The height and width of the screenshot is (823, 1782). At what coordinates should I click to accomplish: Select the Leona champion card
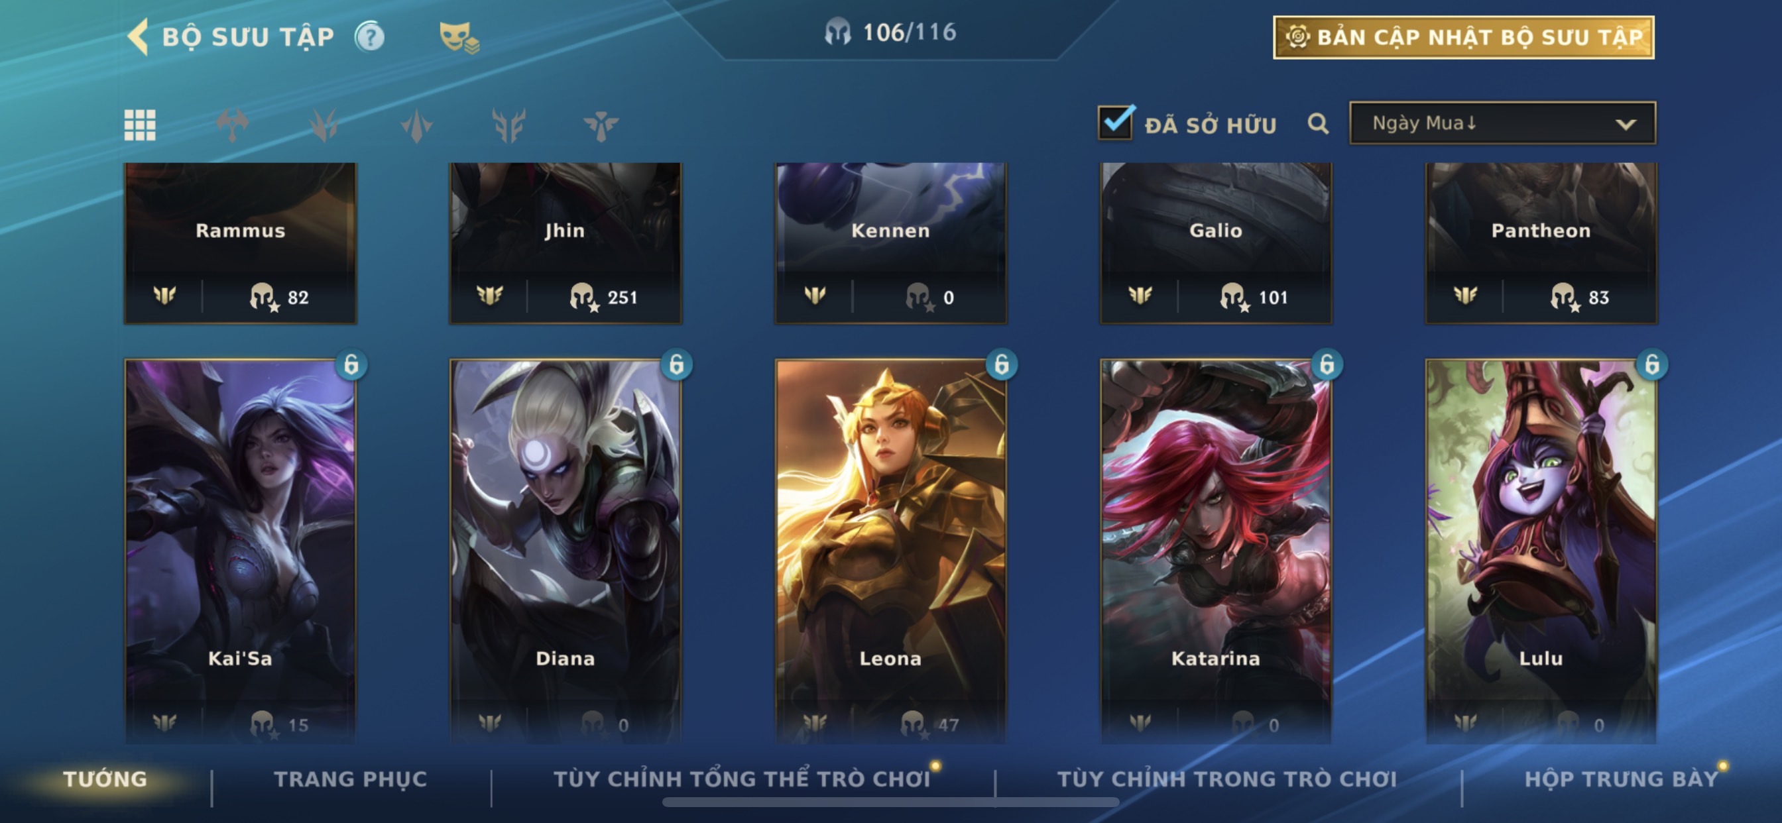pyautogui.click(x=891, y=551)
